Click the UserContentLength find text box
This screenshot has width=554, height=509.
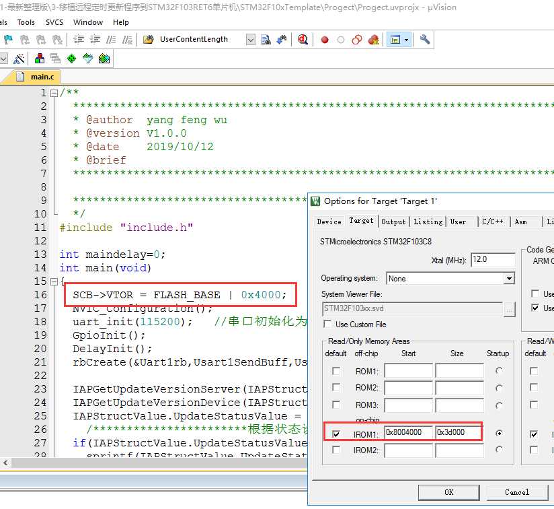point(202,40)
